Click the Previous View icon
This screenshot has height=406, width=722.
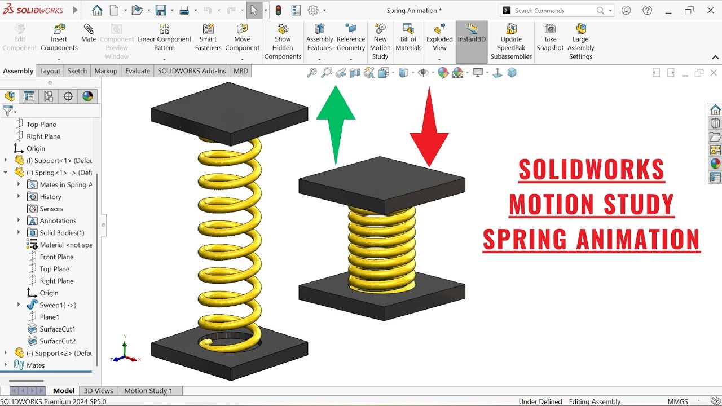coord(341,72)
